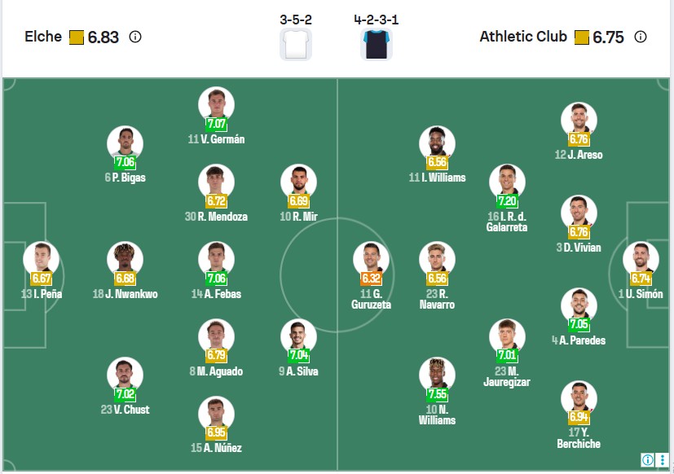The image size is (674, 474).
Task: Click the 7.20 rating badge of R. d. Galarreta
Action: pos(508,200)
